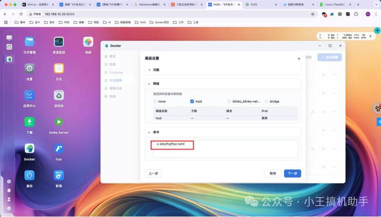Open the 备份 backup app icon
Screen dimensions: 381x217
click(x=29, y=175)
